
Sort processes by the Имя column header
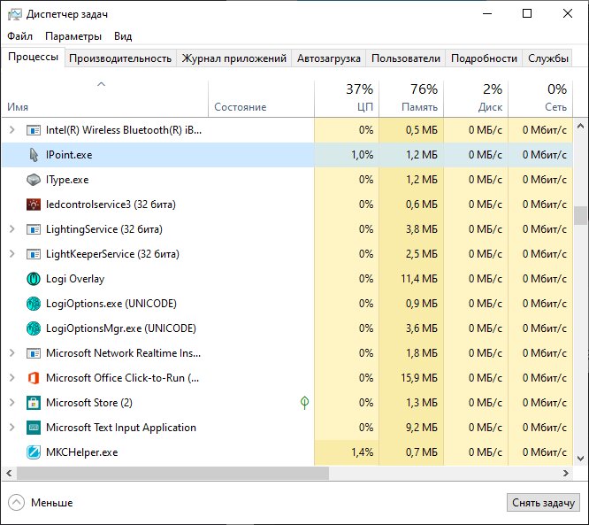(x=105, y=98)
